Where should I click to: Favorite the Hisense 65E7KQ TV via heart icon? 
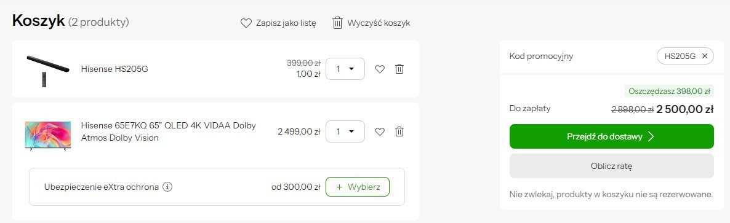380,132
